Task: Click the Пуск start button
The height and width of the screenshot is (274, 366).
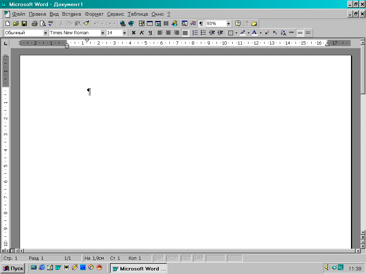Action: (x=13, y=268)
